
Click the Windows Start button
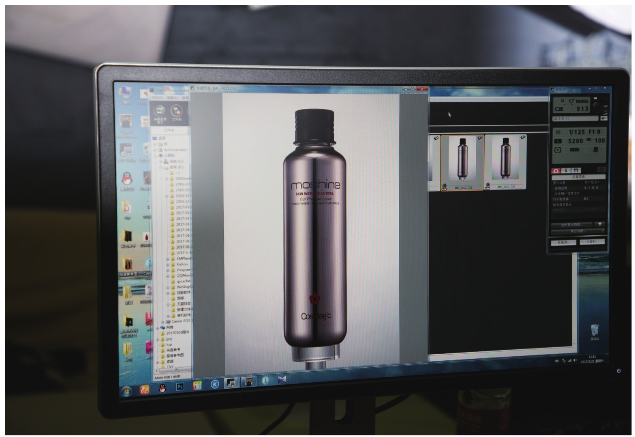pos(126,392)
